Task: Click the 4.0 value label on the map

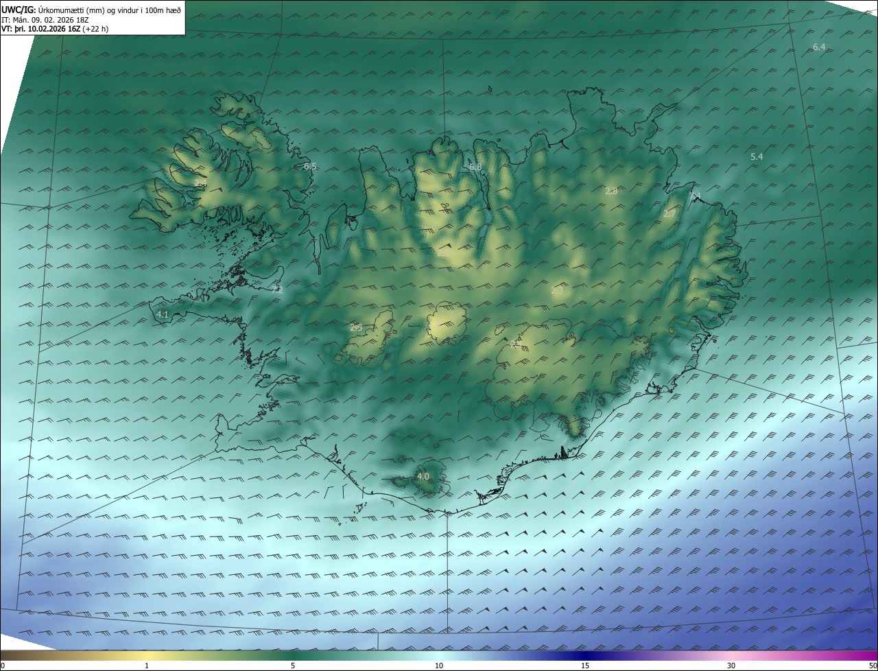Action: coord(423,476)
